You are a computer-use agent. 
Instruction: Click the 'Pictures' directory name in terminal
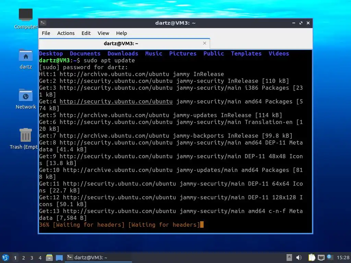pyautogui.click(x=183, y=53)
